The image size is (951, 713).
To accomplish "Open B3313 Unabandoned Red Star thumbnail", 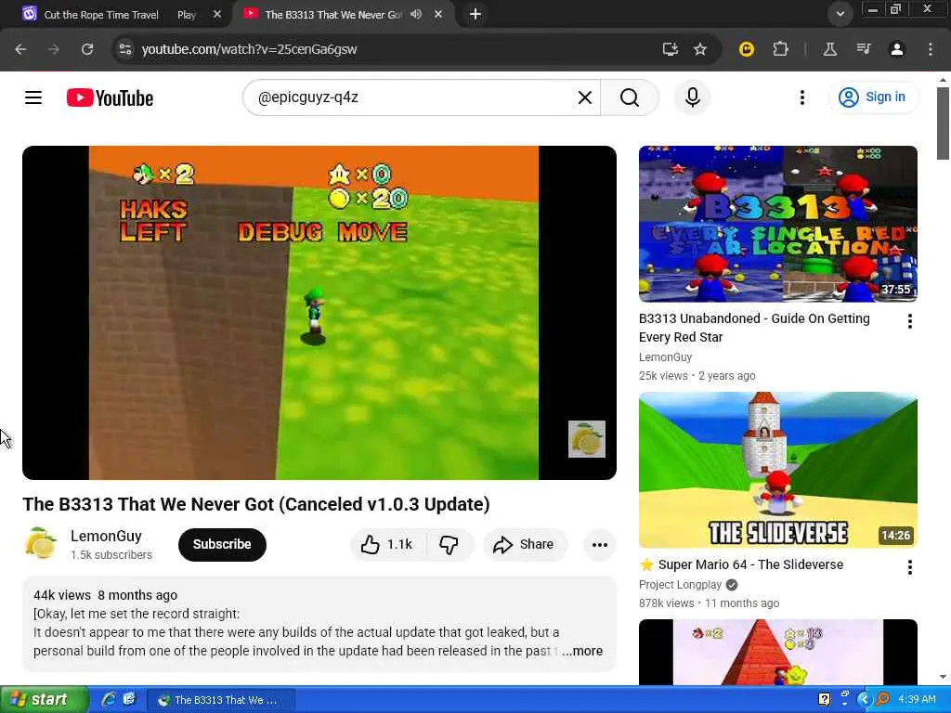I will [777, 224].
